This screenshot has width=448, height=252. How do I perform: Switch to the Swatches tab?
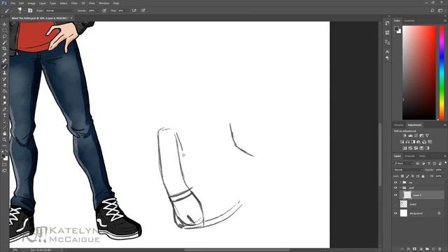pos(409,20)
